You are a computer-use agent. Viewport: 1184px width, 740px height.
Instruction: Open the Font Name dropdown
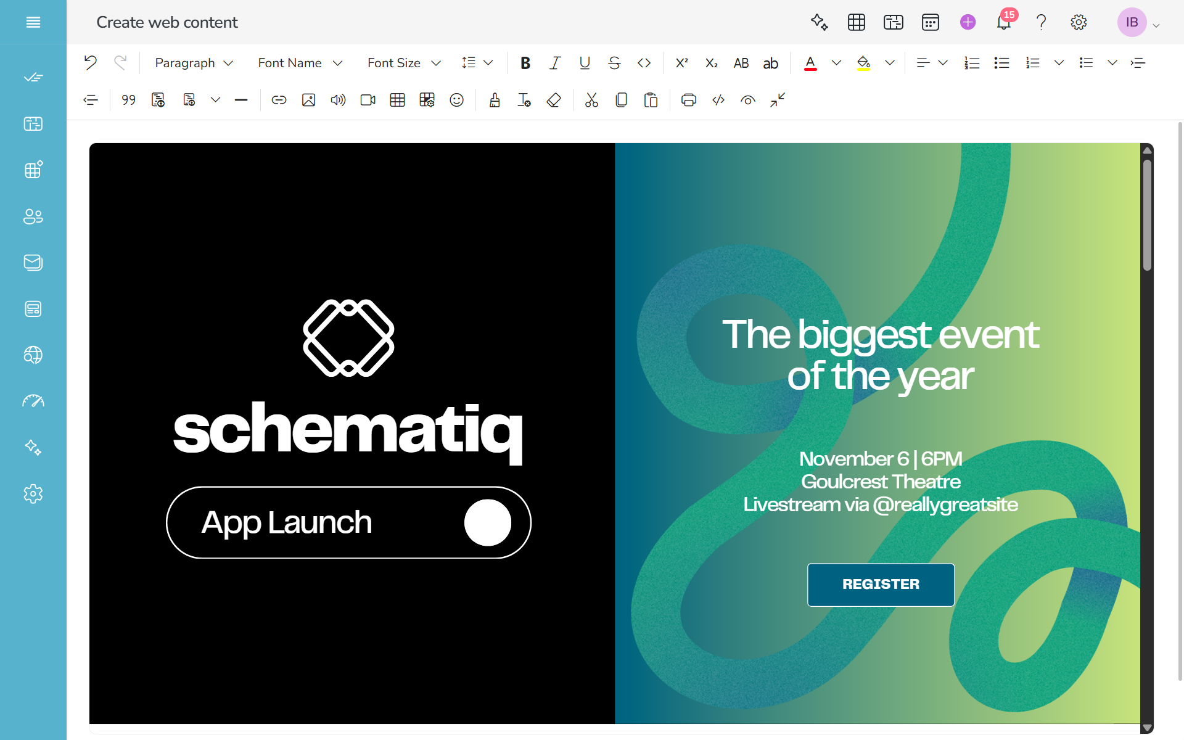300,63
